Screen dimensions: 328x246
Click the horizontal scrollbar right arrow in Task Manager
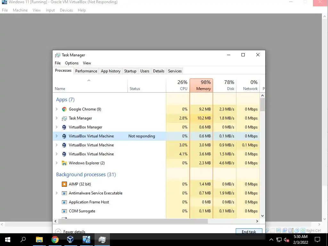pos(257,221)
